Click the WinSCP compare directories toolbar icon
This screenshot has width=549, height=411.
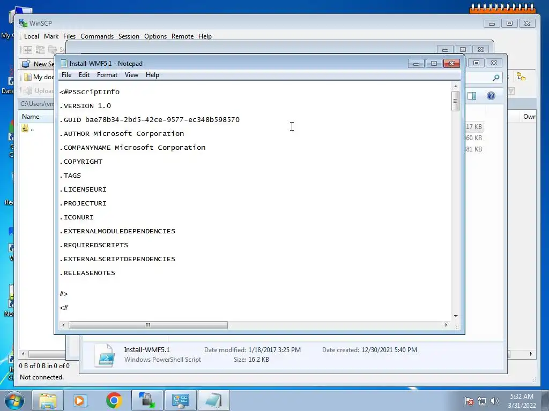click(40, 50)
